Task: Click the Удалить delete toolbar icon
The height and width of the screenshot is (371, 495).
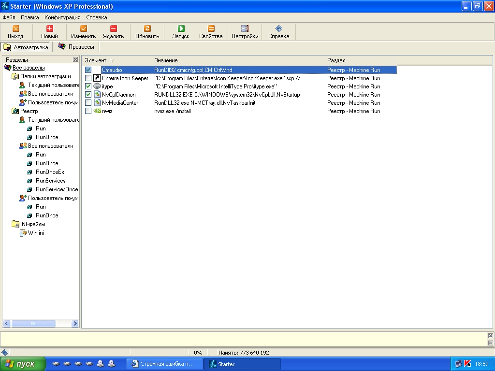Action: [x=113, y=29]
